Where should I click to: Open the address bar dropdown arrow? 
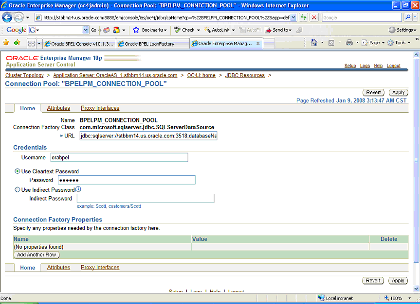pyautogui.click(x=293, y=17)
